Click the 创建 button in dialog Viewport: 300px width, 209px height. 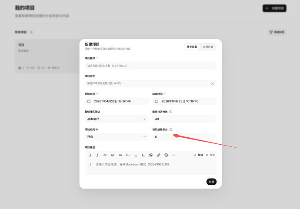(211, 182)
